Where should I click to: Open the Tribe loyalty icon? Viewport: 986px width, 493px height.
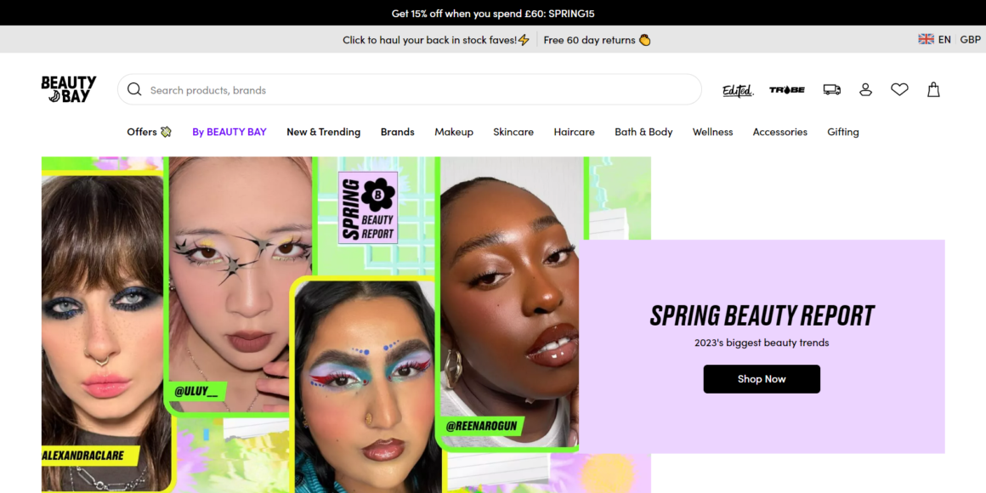pos(786,90)
